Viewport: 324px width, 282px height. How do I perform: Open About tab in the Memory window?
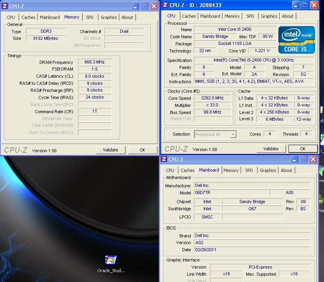point(127,17)
